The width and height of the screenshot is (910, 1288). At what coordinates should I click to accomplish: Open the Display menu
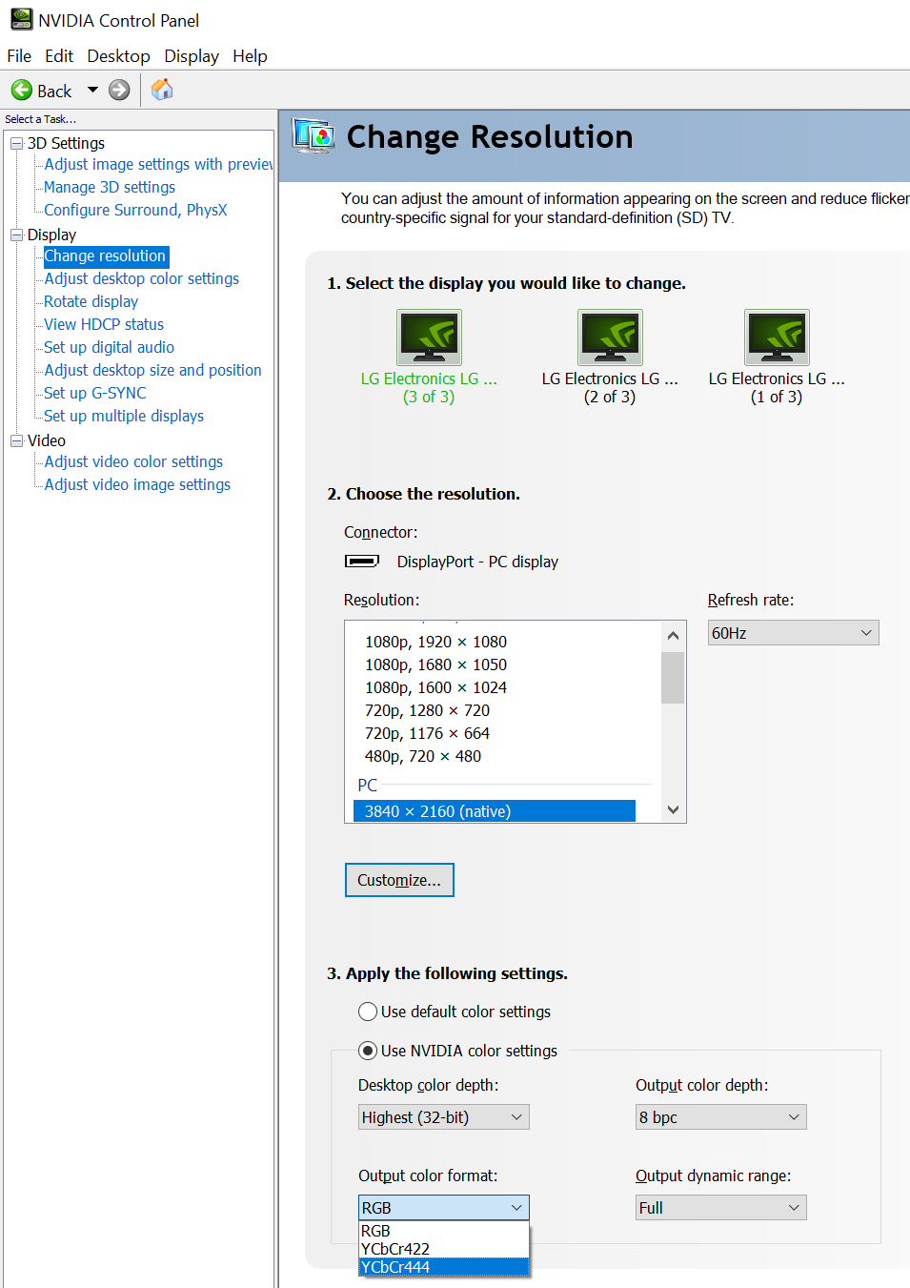pyautogui.click(x=192, y=56)
